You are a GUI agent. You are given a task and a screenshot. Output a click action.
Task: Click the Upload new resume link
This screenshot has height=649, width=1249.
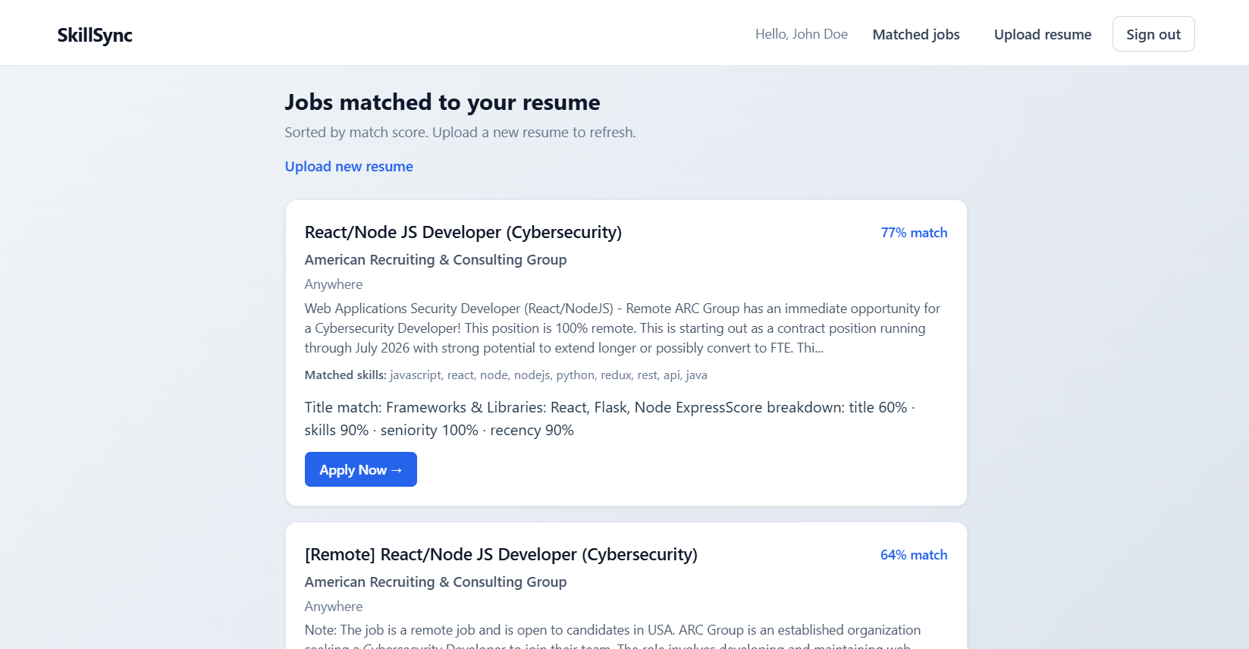[x=349, y=166]
